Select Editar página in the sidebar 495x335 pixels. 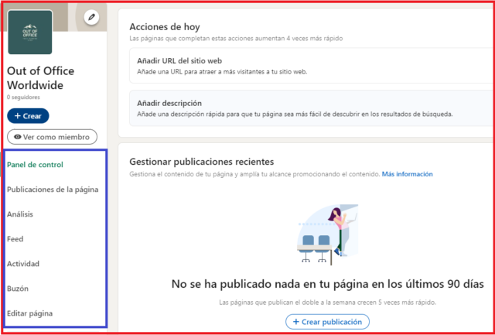click(x=29, y=313)
